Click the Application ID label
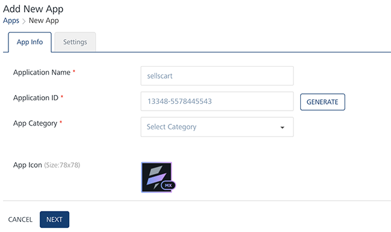This screenshot has width=391, height=232. 35,98
